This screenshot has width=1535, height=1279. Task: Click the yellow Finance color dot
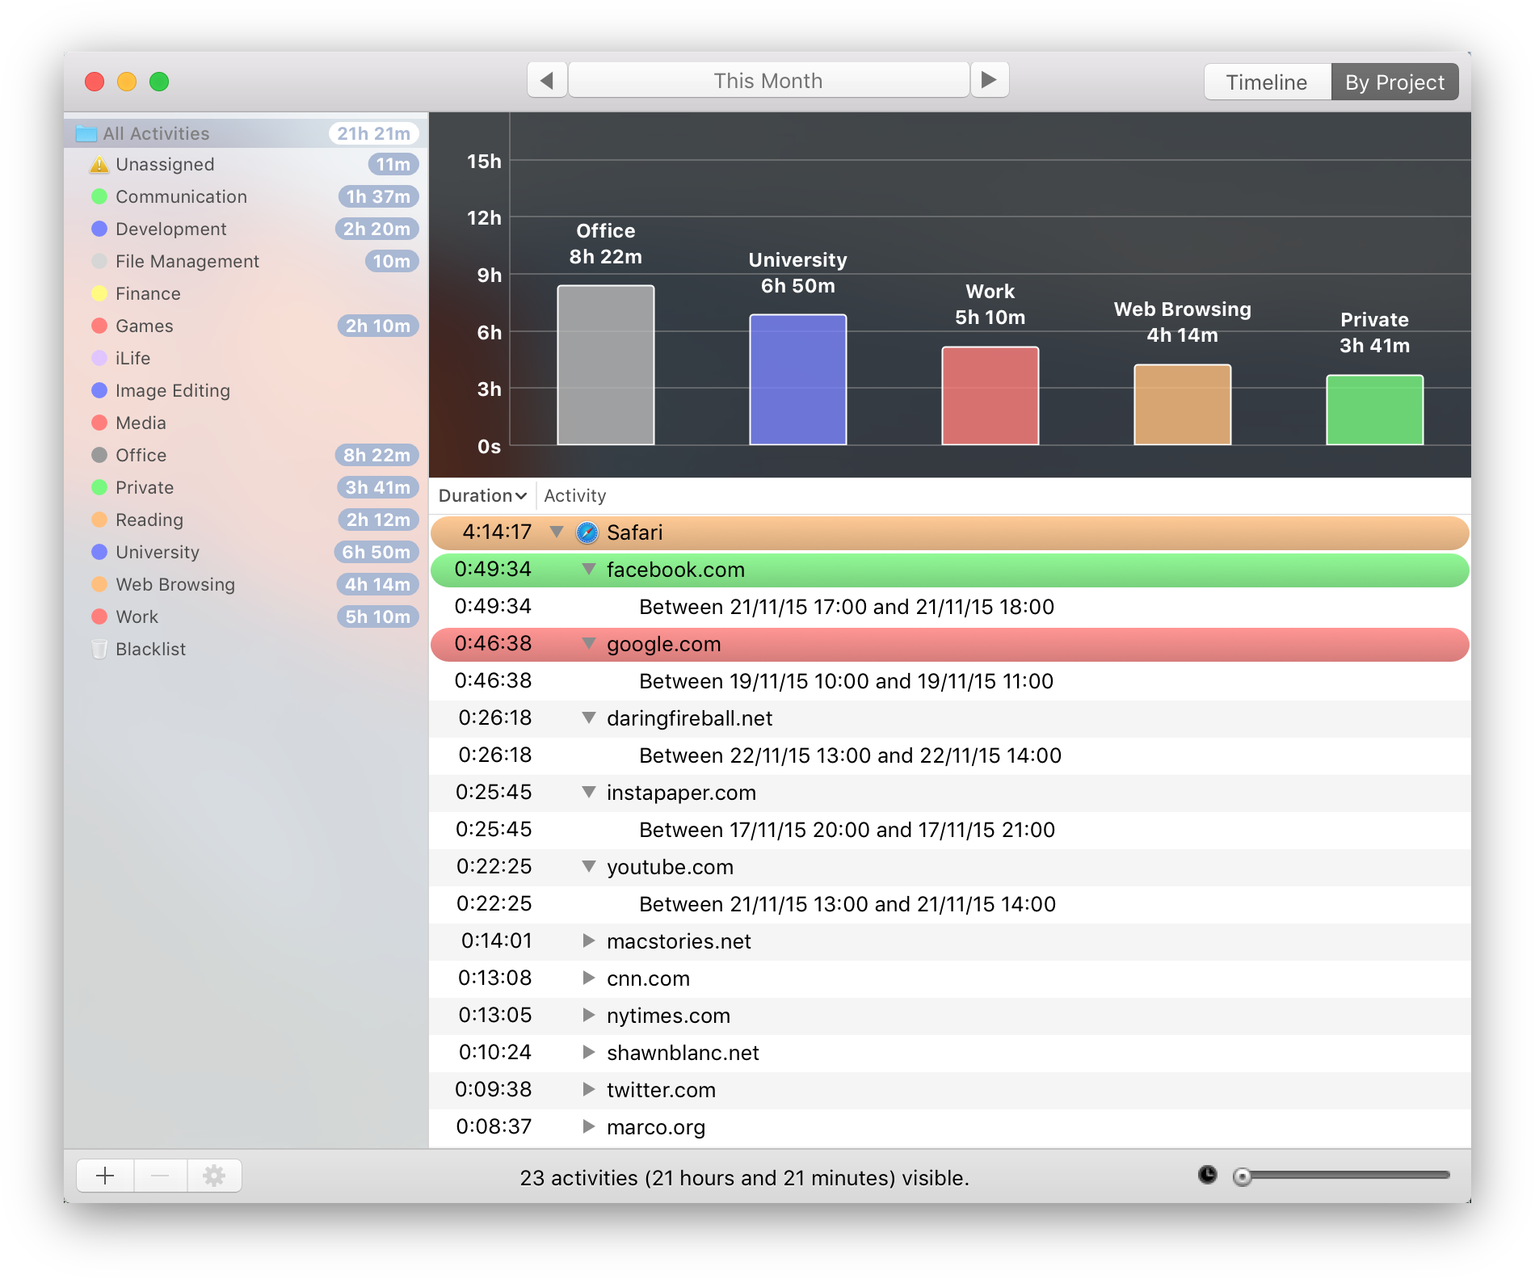pos(99,293)
